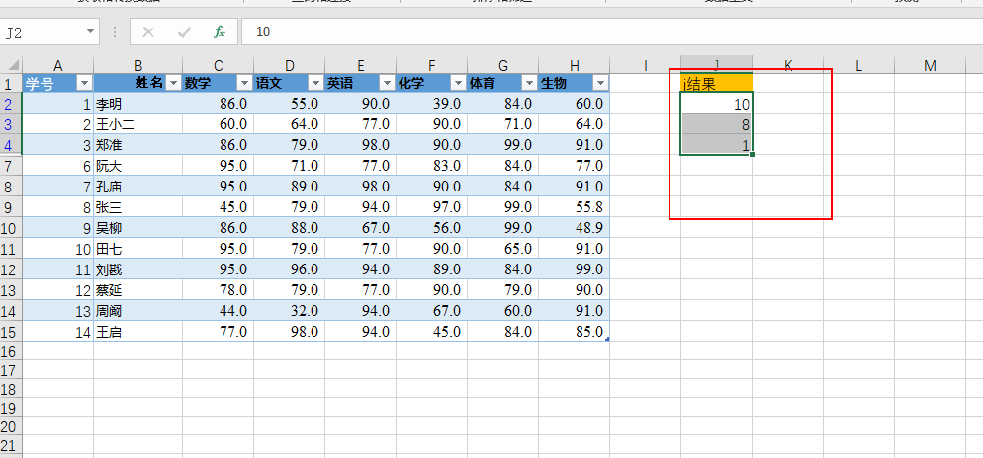Click the name cell 周阈
Image resolution: width=983 pixels, height=458 pixels.
coord(137,311)
